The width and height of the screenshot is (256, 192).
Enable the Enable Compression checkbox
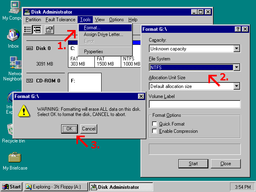154,131
